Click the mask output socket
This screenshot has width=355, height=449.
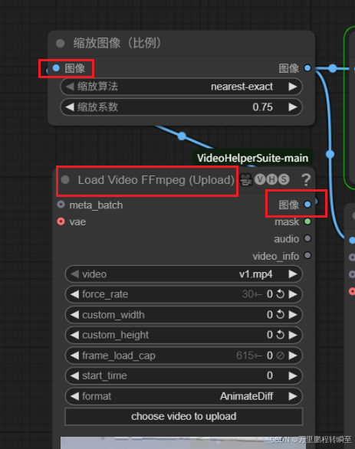[307, 221]
